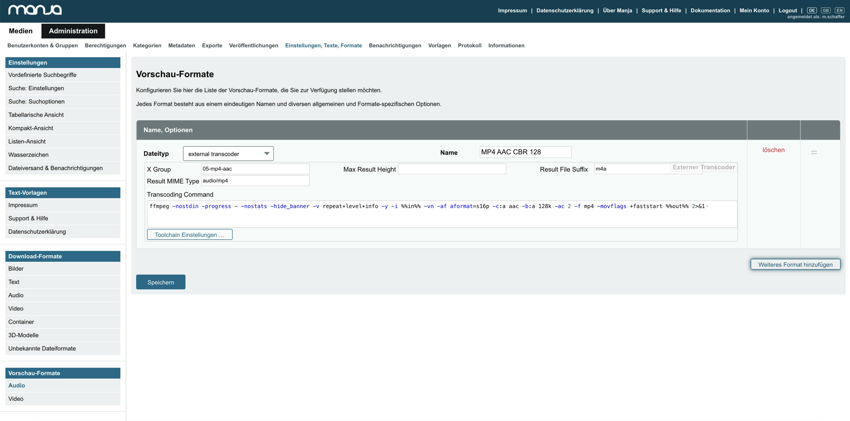Switch language using the EN badge
Viewport: 850px width, 421px height.
pos(839,10)
